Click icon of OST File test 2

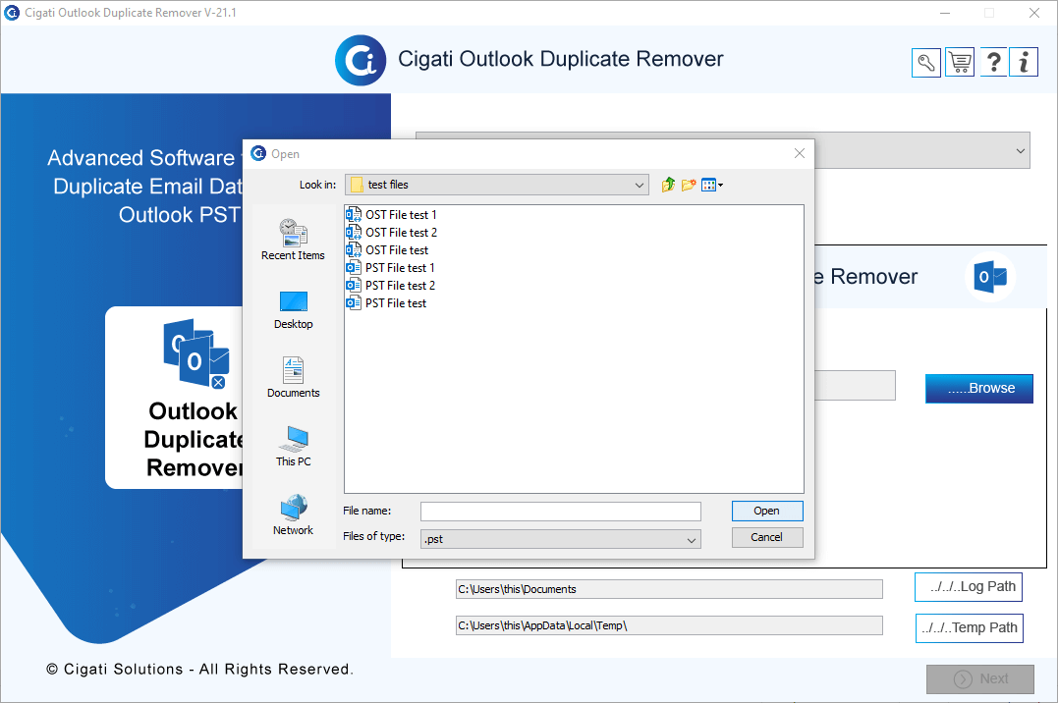coord(354,232)
